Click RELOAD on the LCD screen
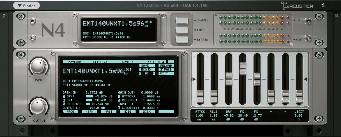341x137 pixels. tap(166, 65)
